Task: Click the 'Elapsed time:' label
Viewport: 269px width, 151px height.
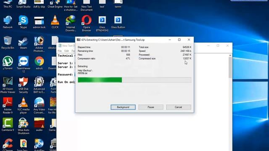Action: 84,47
